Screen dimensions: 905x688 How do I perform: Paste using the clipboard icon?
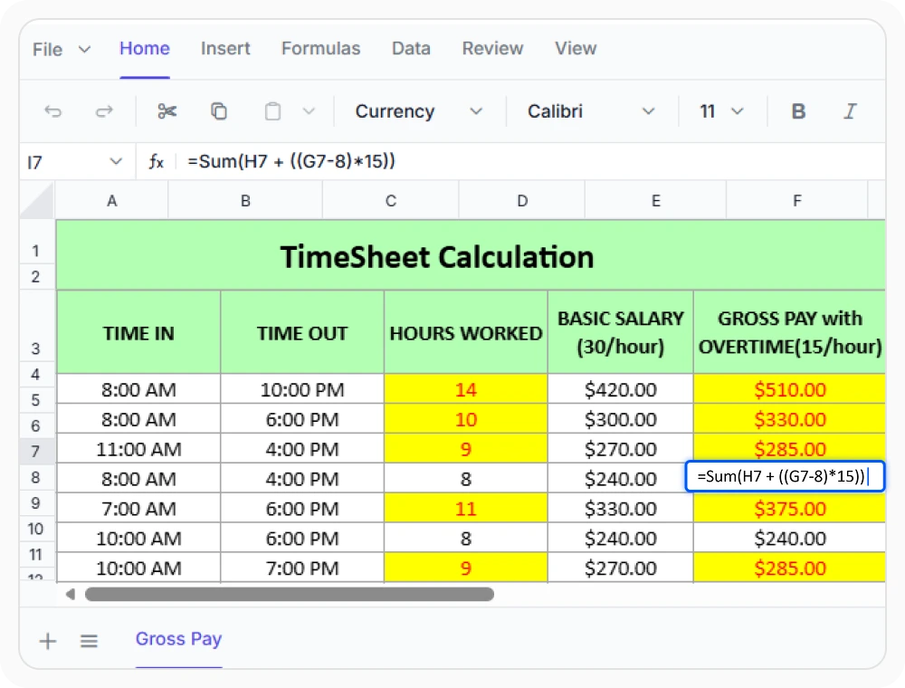click(272, 110)
